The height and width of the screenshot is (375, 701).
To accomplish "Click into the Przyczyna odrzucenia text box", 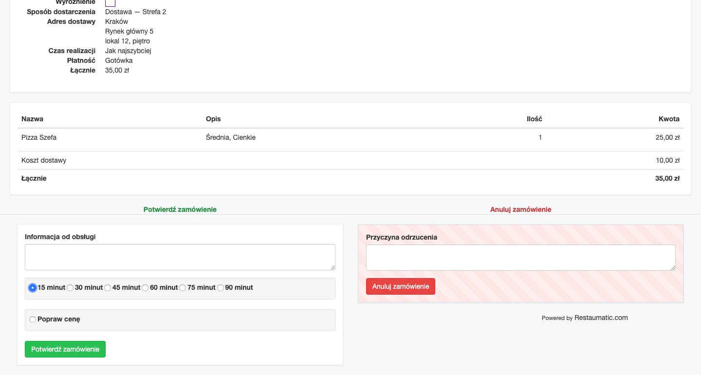I will (x=520, y=257).
